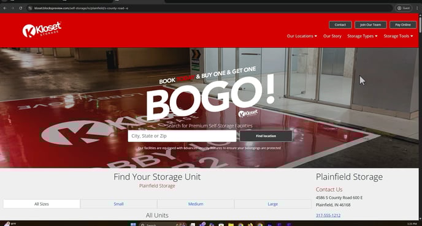Screen dimensions: 422x226
Task: Open the Guest profile icon in browser
Action: (404, 8)
